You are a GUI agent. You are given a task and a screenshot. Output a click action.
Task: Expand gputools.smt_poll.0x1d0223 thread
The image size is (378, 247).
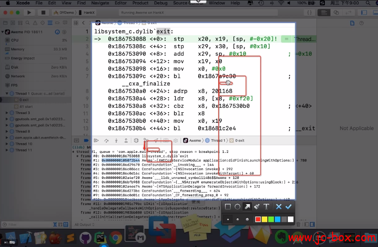tap(7, 119)
